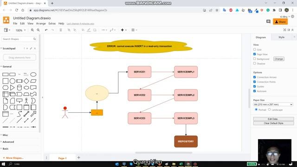Click the delete trash icon
The height and width of the screenshot is (167, 297).
(61, 30)
